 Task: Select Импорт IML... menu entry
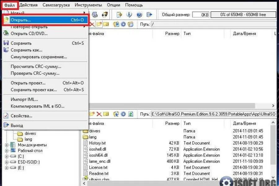coord(45,99)
